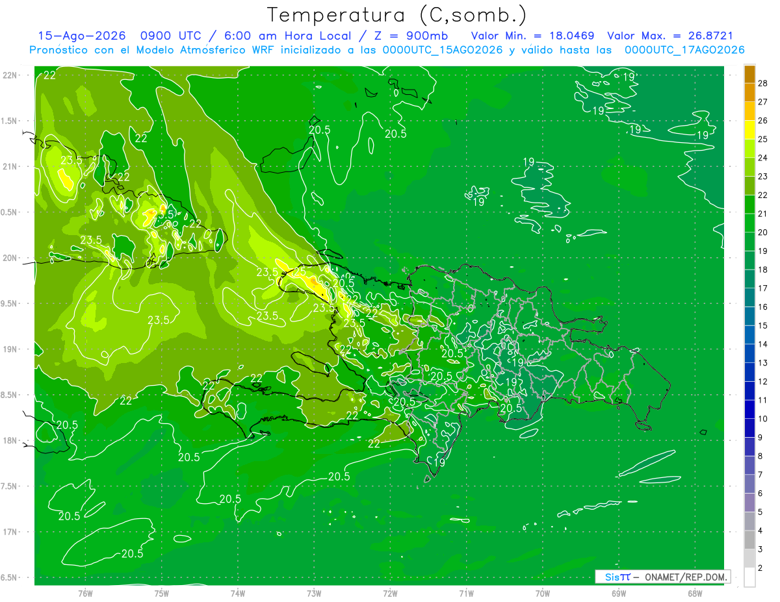The height and width of the screenshot is (602, 780).
Task: Click the "73W" longitude axis label
Action: coord(314,592)
